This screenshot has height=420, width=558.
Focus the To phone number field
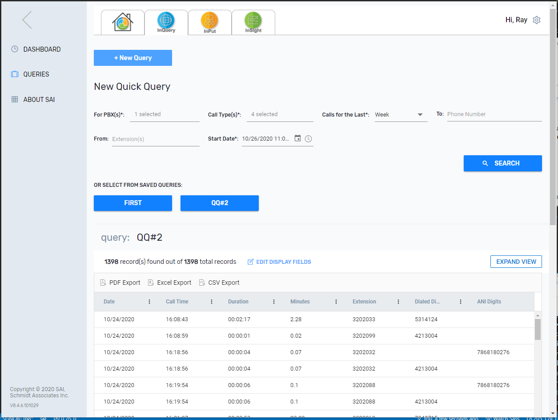click(494, 114)
